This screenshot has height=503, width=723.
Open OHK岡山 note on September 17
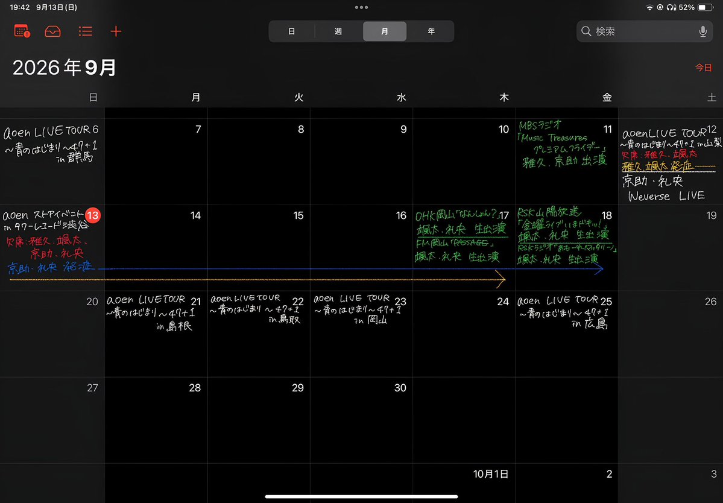[x=461, y=222]
